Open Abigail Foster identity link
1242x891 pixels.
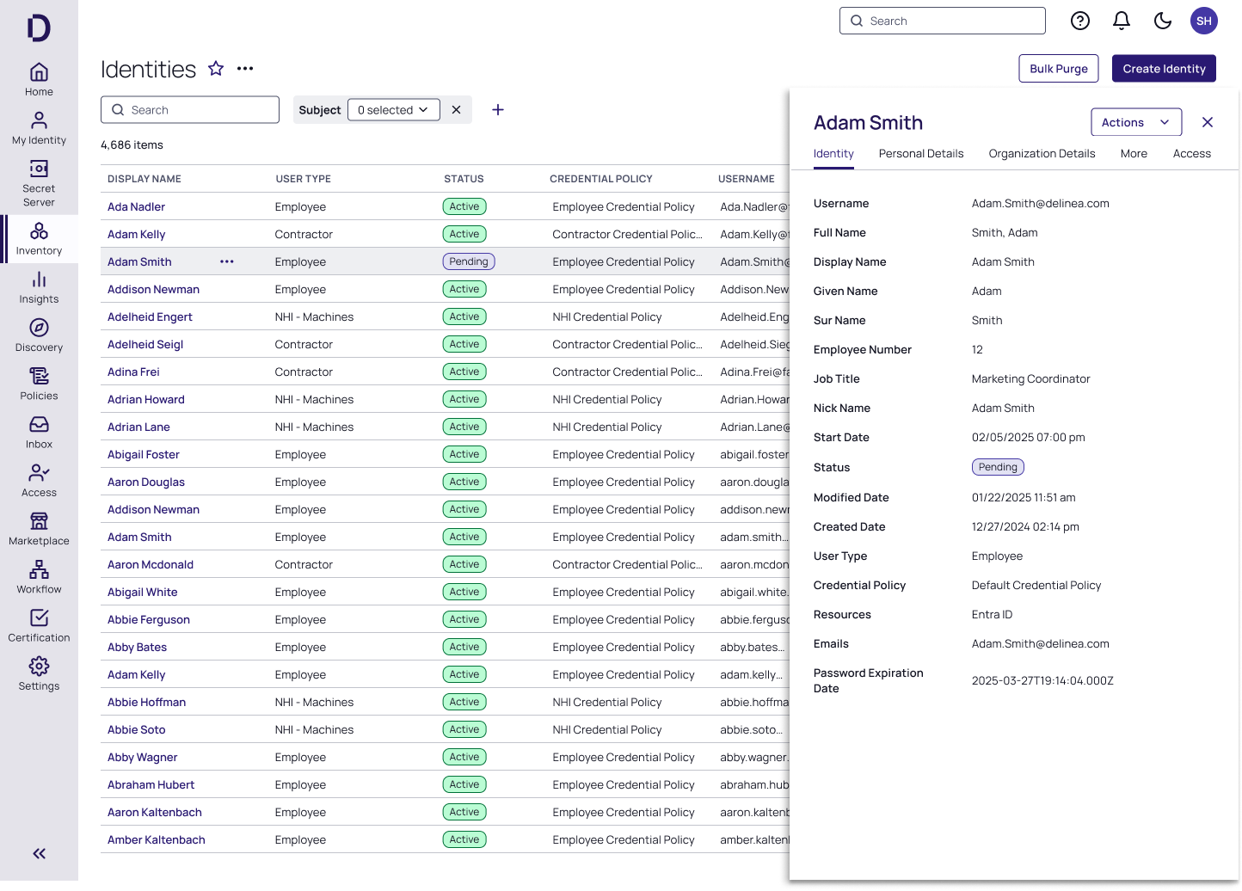coord(144,454)
